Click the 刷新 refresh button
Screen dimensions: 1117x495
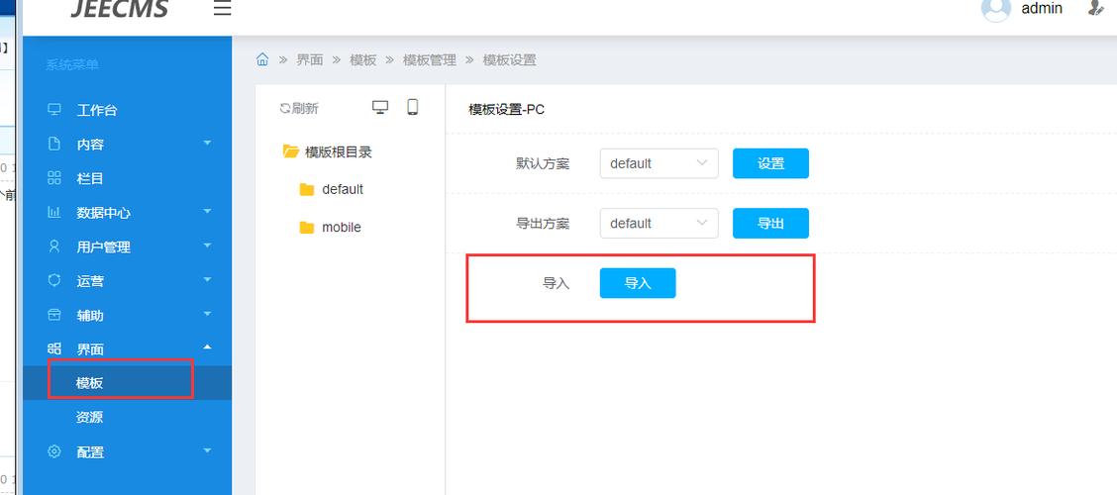point(299,108)
